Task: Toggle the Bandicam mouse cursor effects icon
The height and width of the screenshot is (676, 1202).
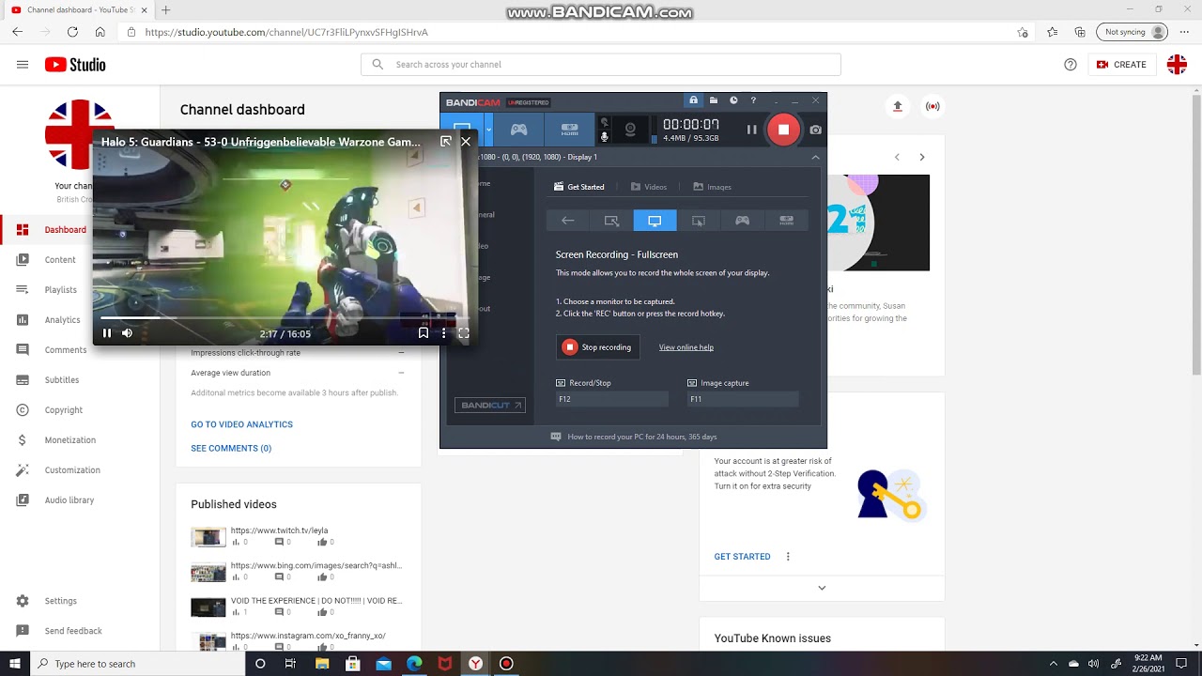Action: pos(604,122)
